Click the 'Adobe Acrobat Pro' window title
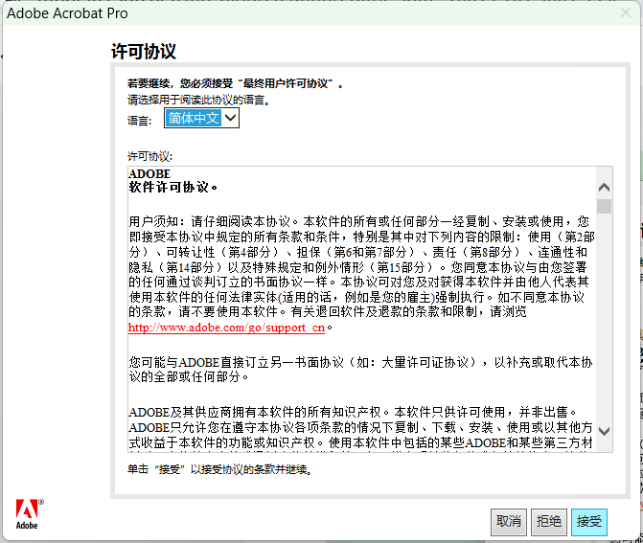 pyautogui.click(x=67, y=13)
